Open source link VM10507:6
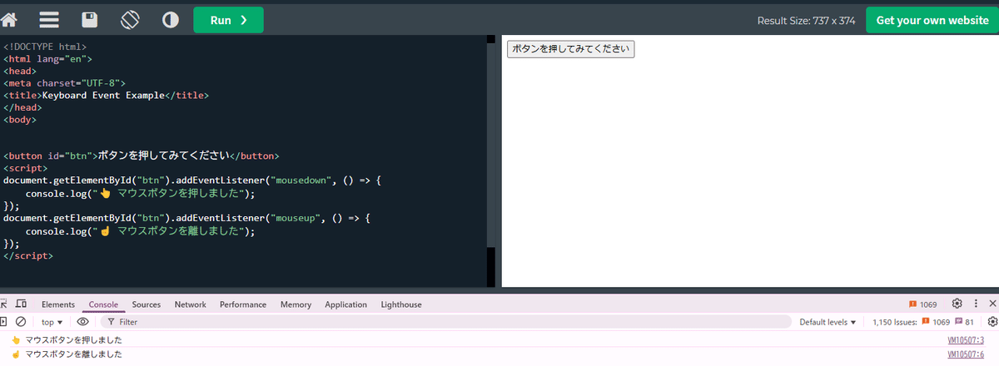Screen dimensions: 999x366 [x=966, y=354]
